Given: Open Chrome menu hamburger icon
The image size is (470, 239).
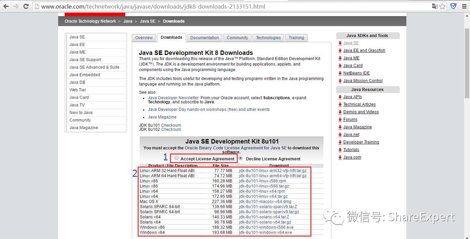Looking at the screenshot, I should click(464, 6).
